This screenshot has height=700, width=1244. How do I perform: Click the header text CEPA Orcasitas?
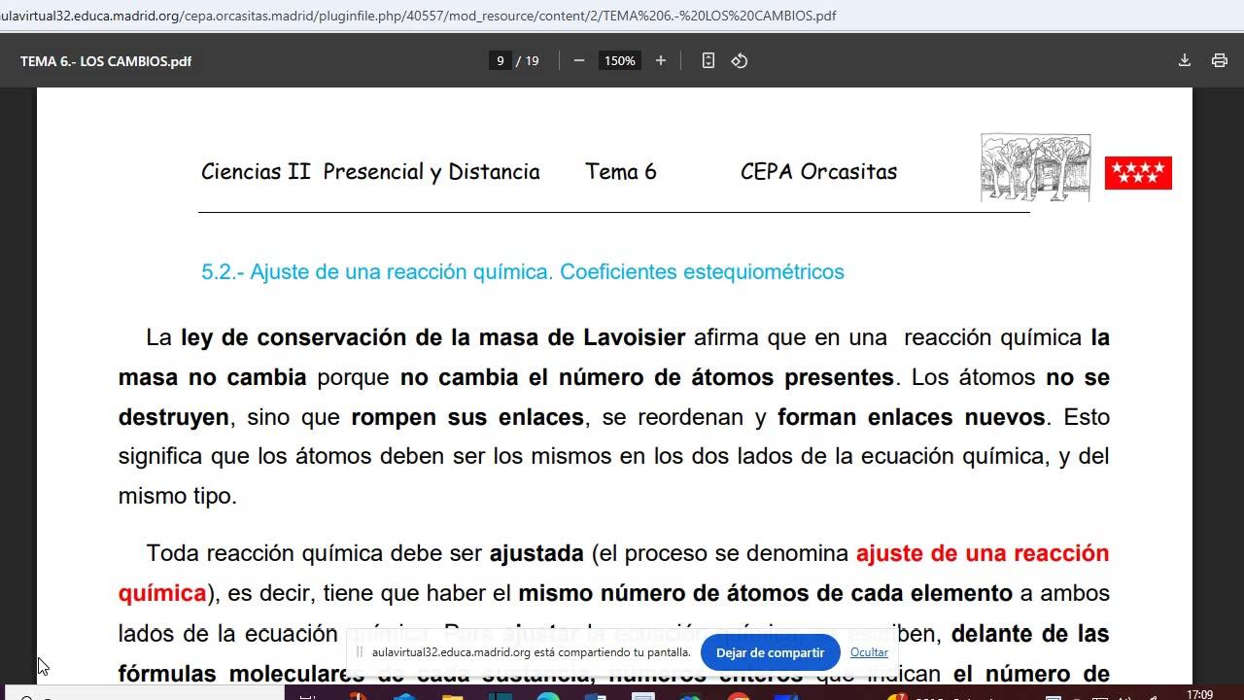coord(818,172)
